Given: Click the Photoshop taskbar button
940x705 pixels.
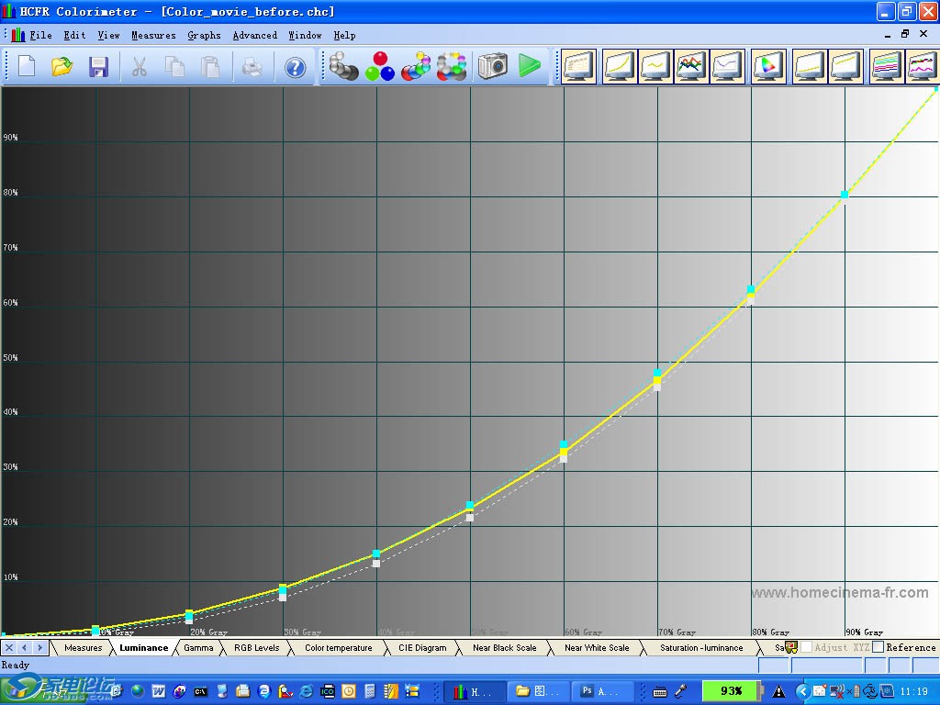Looking at the screenshot, I should (598, 691).
